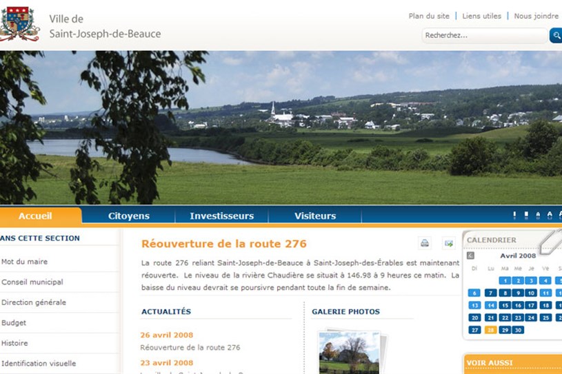Select day 3 in calendar

(x=531, y=280)
